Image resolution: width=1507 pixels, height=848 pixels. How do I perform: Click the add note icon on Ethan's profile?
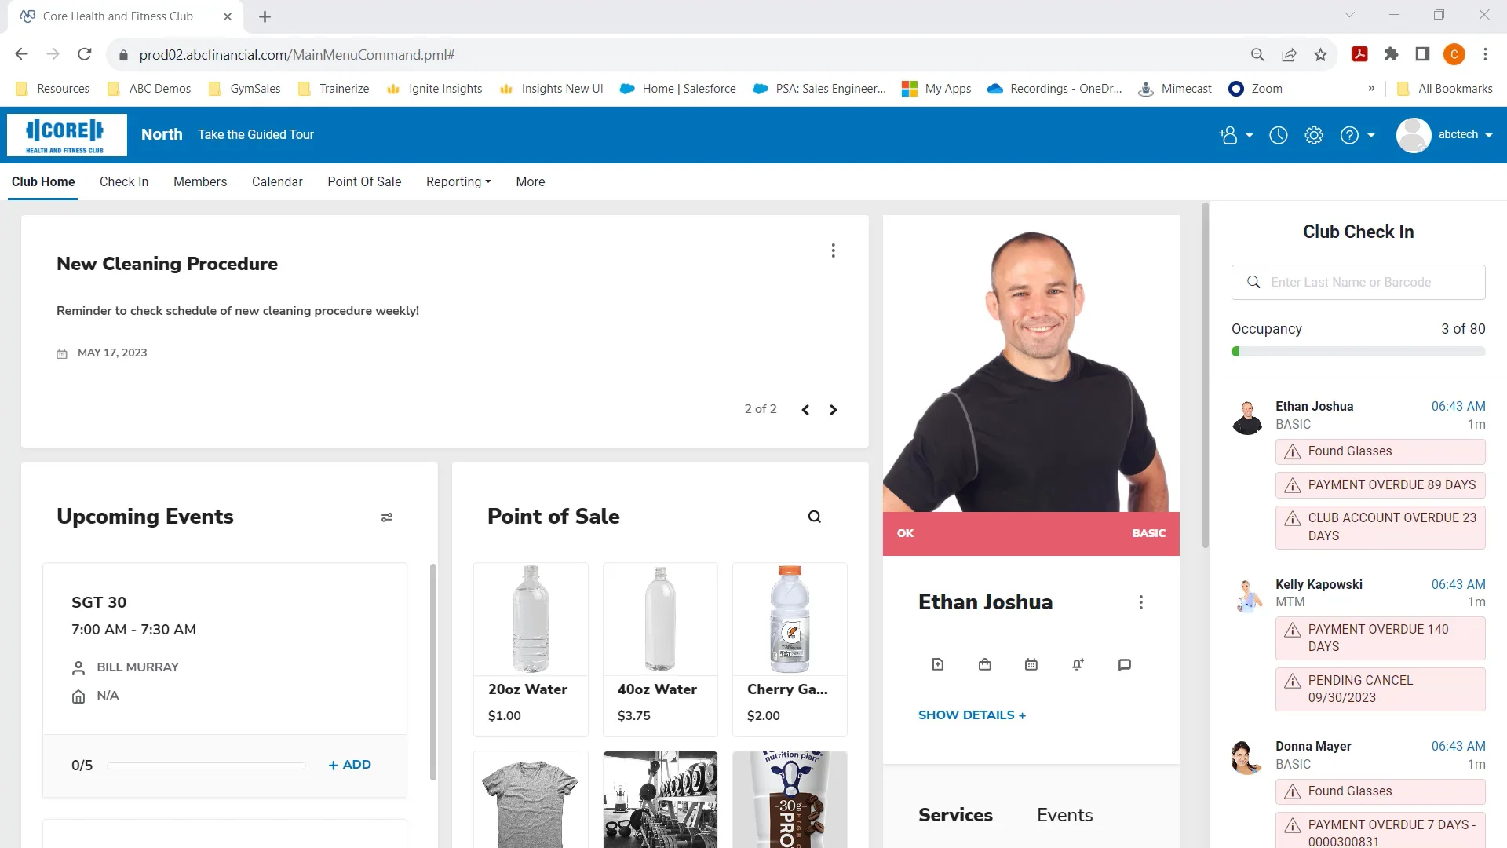[937, 664]
